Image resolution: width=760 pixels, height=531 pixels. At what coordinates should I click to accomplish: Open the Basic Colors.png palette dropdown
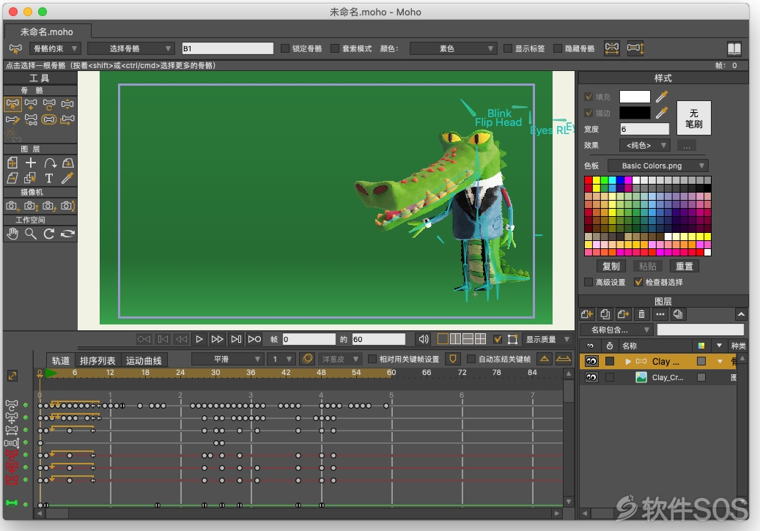point(657,166)
